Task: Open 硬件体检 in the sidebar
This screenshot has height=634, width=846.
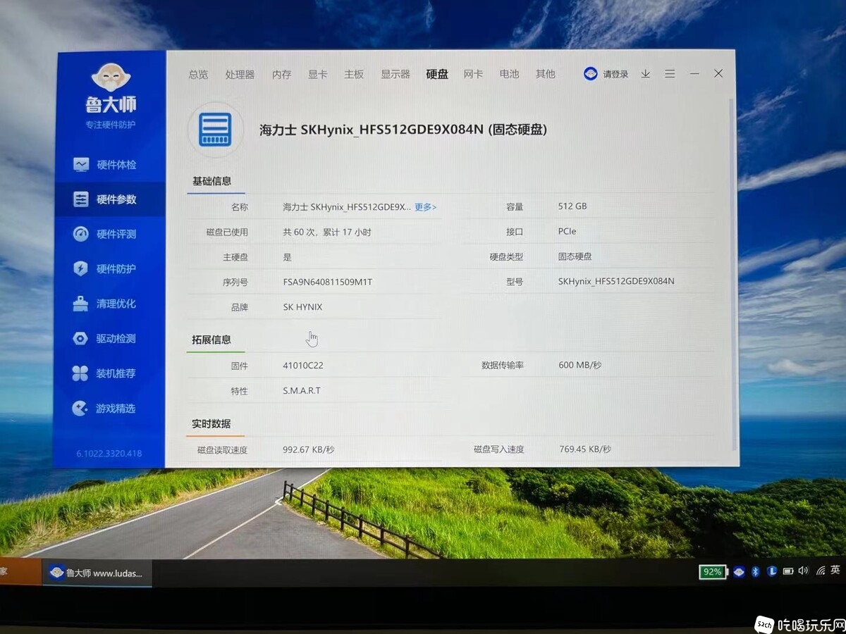Action: [x=105, y=165]
